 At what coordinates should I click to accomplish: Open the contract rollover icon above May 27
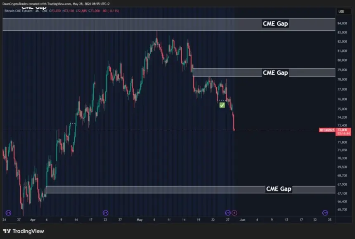click(228, 213)
